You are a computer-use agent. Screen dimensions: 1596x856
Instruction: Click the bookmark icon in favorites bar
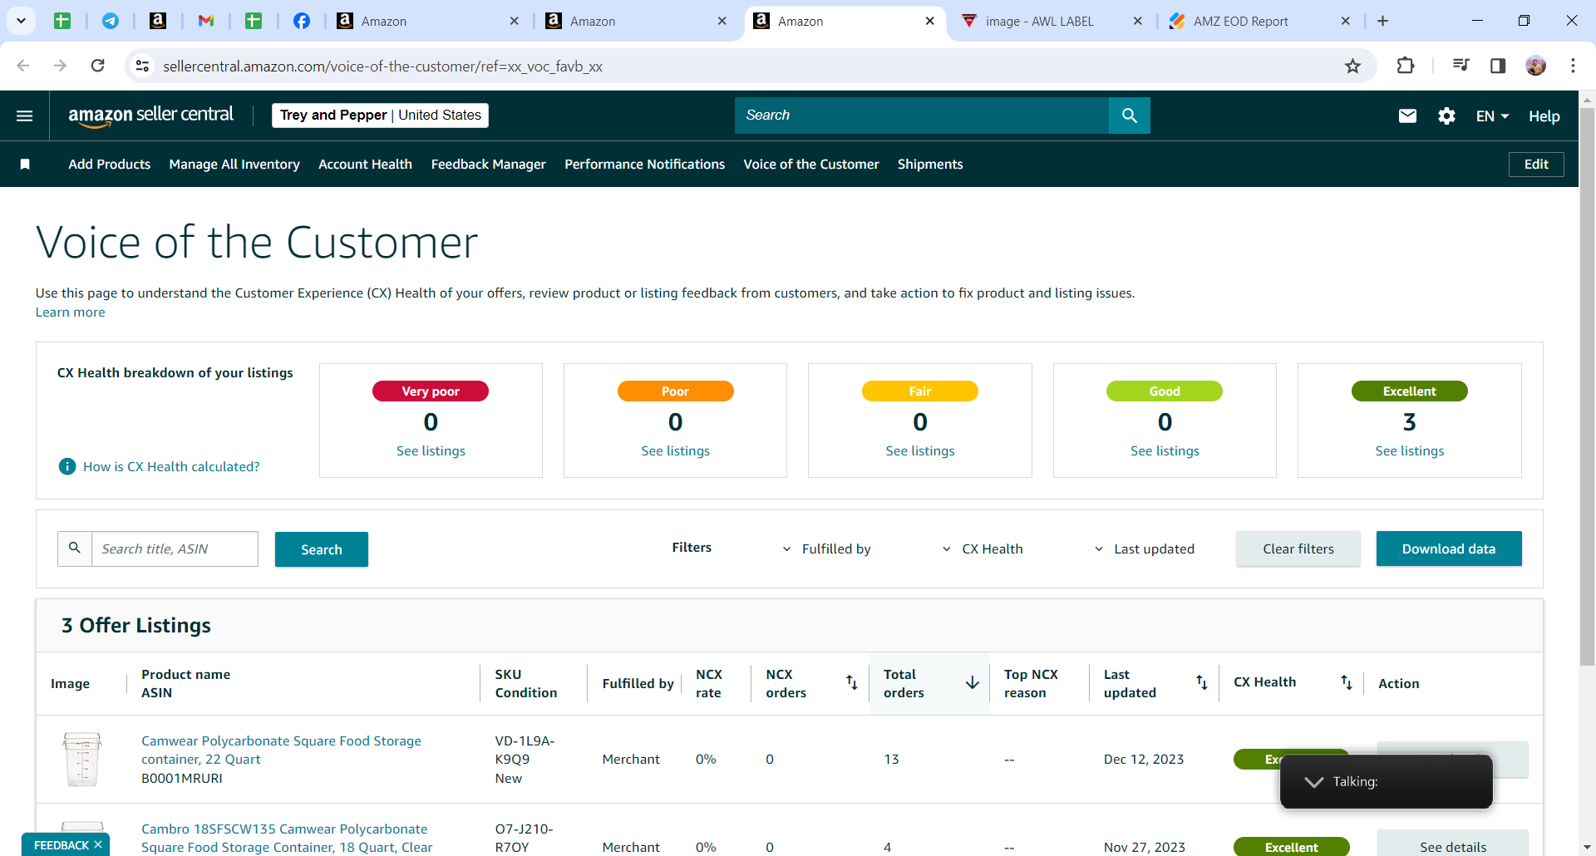25,165
